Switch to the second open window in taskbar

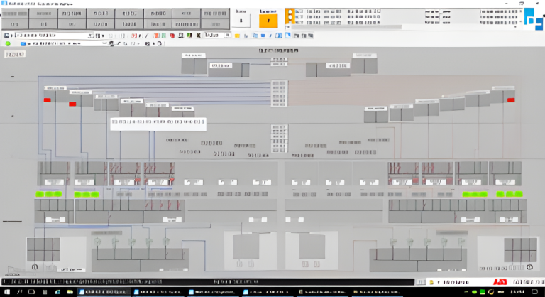(158, 292)
